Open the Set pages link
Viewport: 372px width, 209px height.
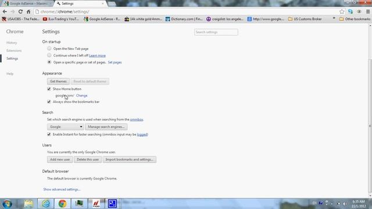click(x=115, y=62)
